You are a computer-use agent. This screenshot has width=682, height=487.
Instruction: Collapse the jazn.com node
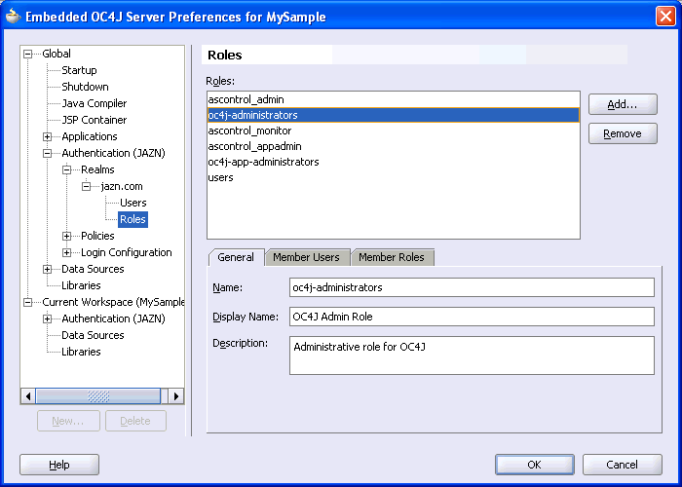click(x=86, y=186)
